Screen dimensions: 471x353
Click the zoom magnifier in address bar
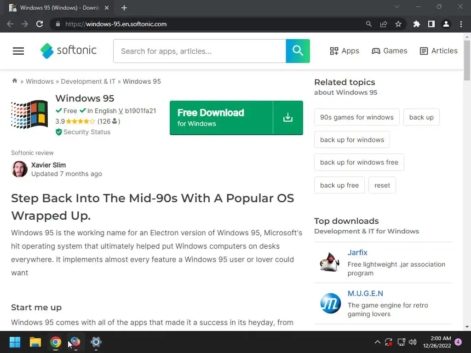click(368, 24)
